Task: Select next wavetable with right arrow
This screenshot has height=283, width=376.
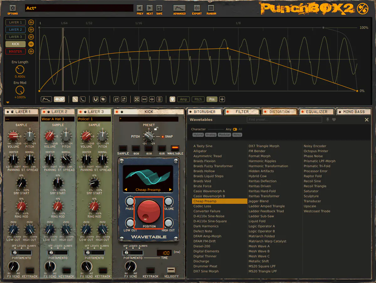Action: pyautogui.click(x=170, y=190)
